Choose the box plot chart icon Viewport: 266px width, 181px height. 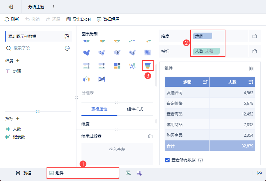[86, 79]
